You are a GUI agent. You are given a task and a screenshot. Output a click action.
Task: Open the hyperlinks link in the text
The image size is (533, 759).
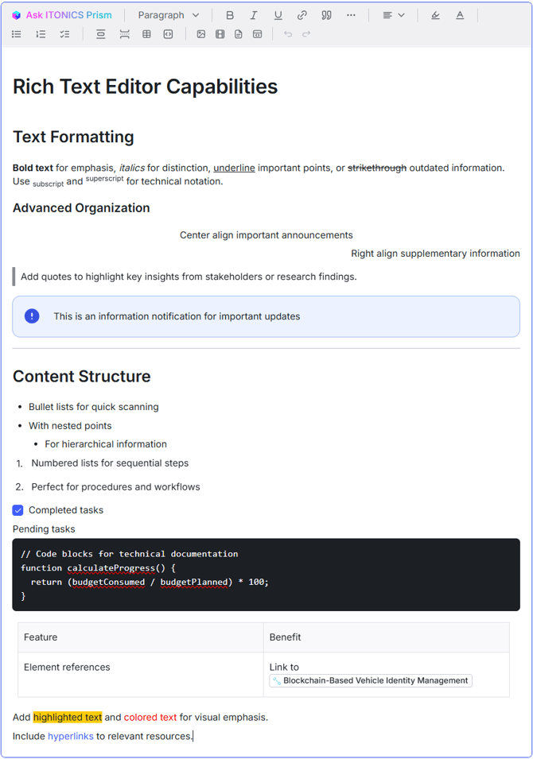[70, 736]
